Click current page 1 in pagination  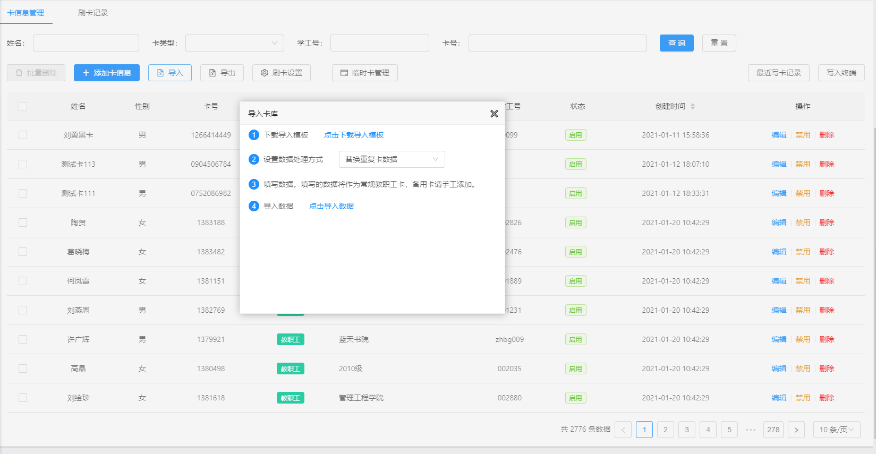click(x=644, y=430)
